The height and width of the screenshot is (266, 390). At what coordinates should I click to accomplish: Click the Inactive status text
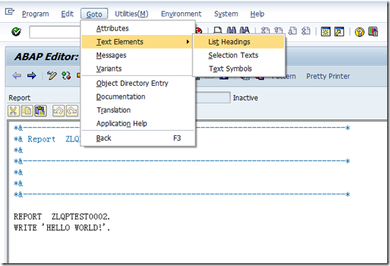pos(245,98)
